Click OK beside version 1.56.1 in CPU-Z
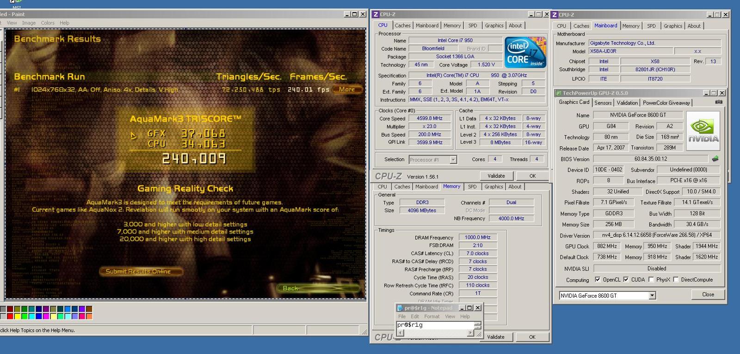This screenshot has width=740, height=354. 532,176
